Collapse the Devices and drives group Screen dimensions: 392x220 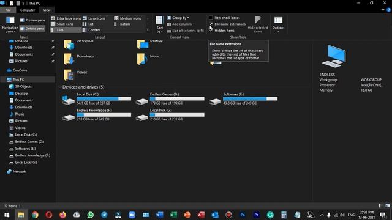tap(60, 87)
